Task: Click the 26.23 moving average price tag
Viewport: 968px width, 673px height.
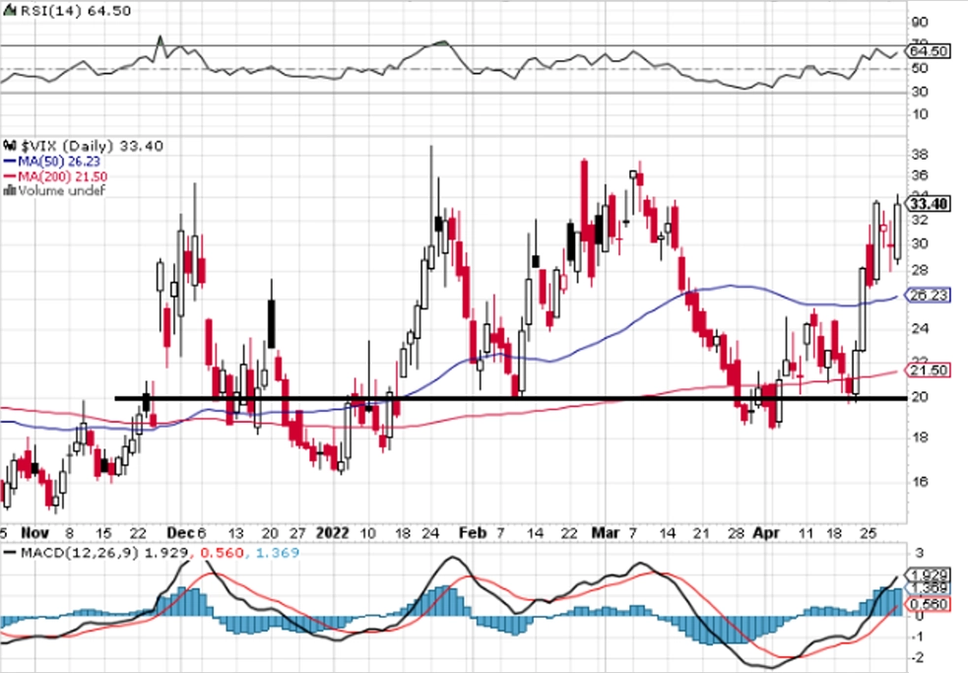Action: click(928, 296)
